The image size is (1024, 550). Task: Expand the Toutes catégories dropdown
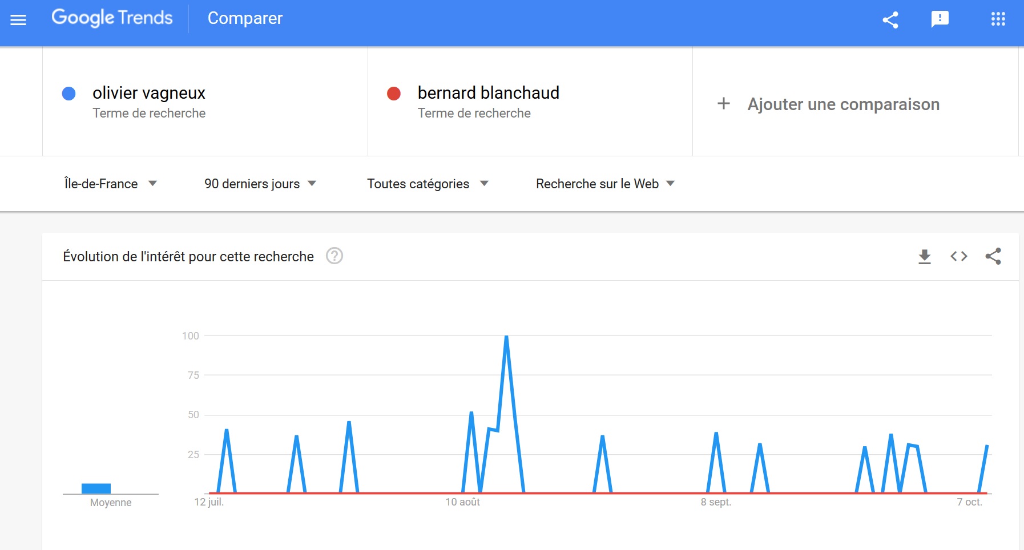tap(428, 184)
